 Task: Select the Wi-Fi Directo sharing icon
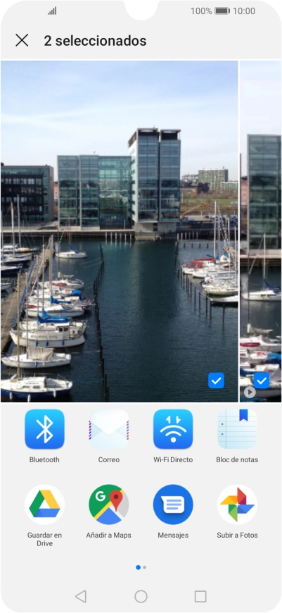pyautogui.click(x=173, y=429)
